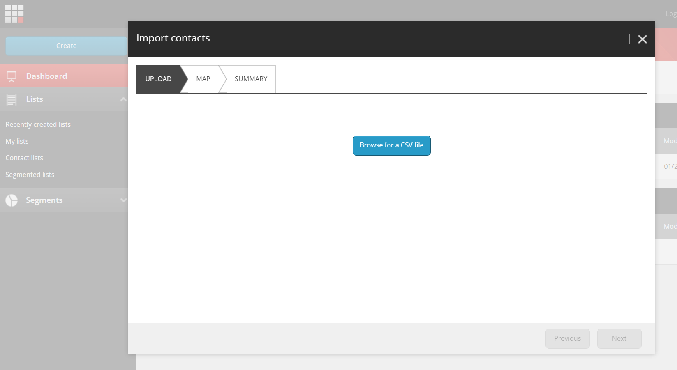Select Dashboard in the sidebar menu
The height and width of the screenshot is (370, 677).
[x=46, y=76]
